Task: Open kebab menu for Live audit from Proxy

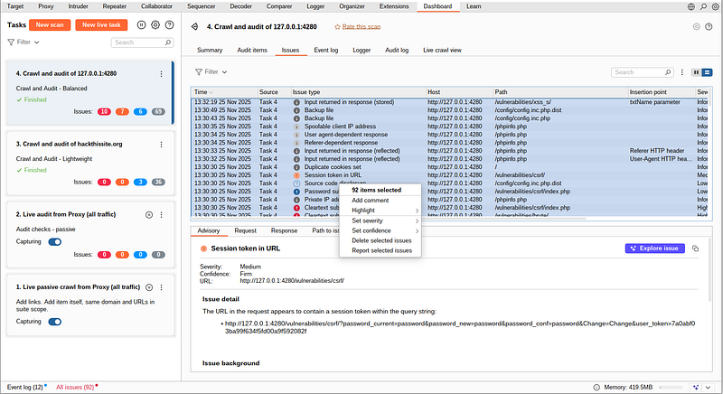Action: tap(161, 215)
